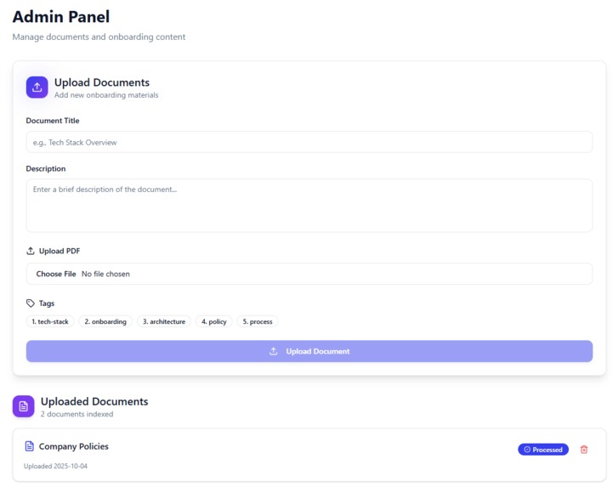Click the tag icon beside Tags
Screen dimensions: 613x487
click(x=31, y=303)
